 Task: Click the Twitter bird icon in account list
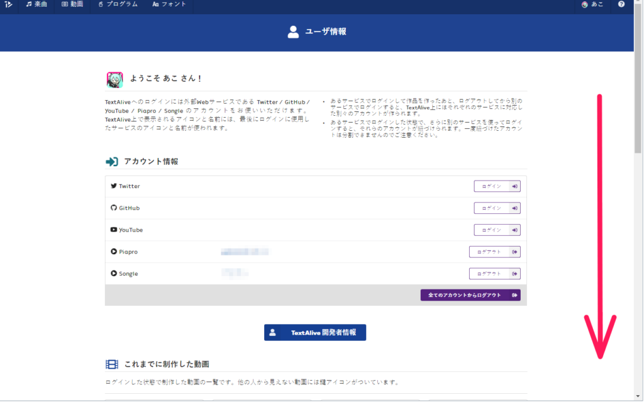[113, 186]
